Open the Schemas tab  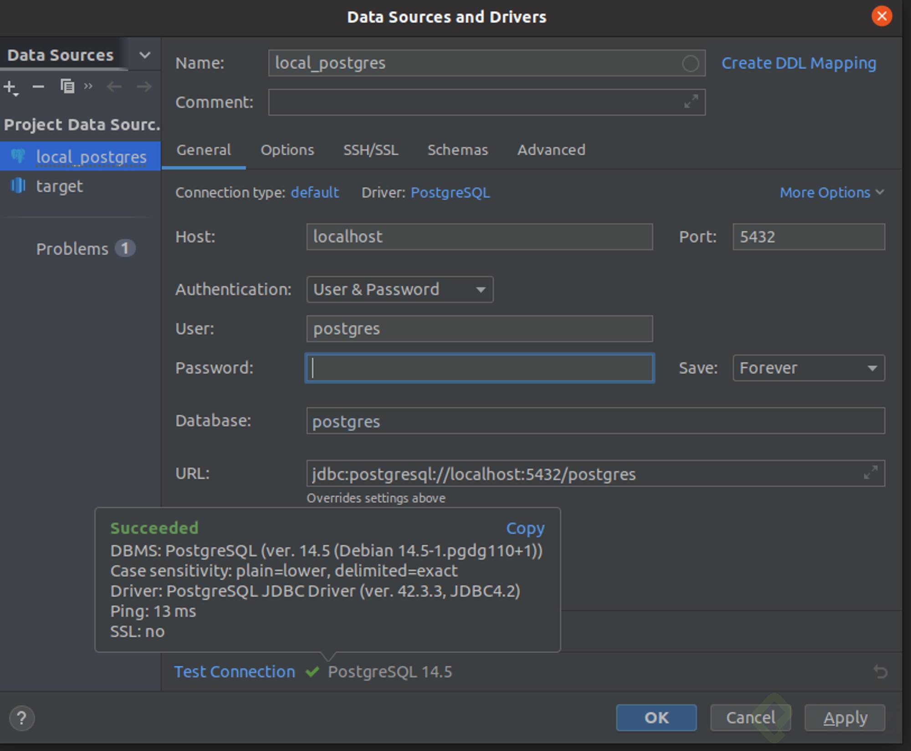pyautogui.click(x=457, y=150)
